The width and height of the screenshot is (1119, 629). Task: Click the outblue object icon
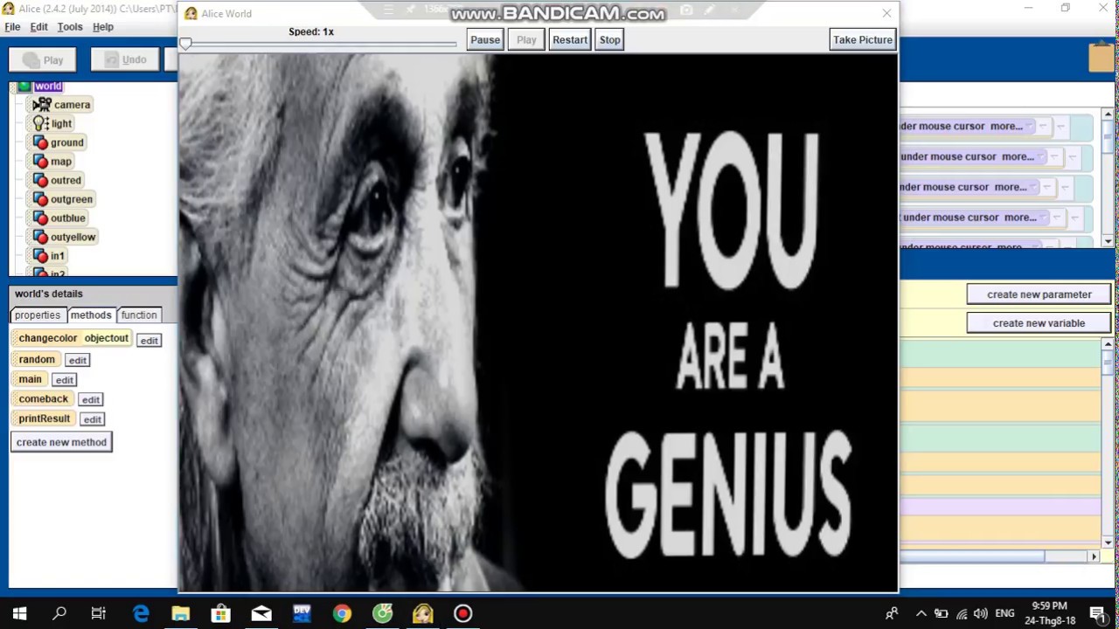point(40,218)
